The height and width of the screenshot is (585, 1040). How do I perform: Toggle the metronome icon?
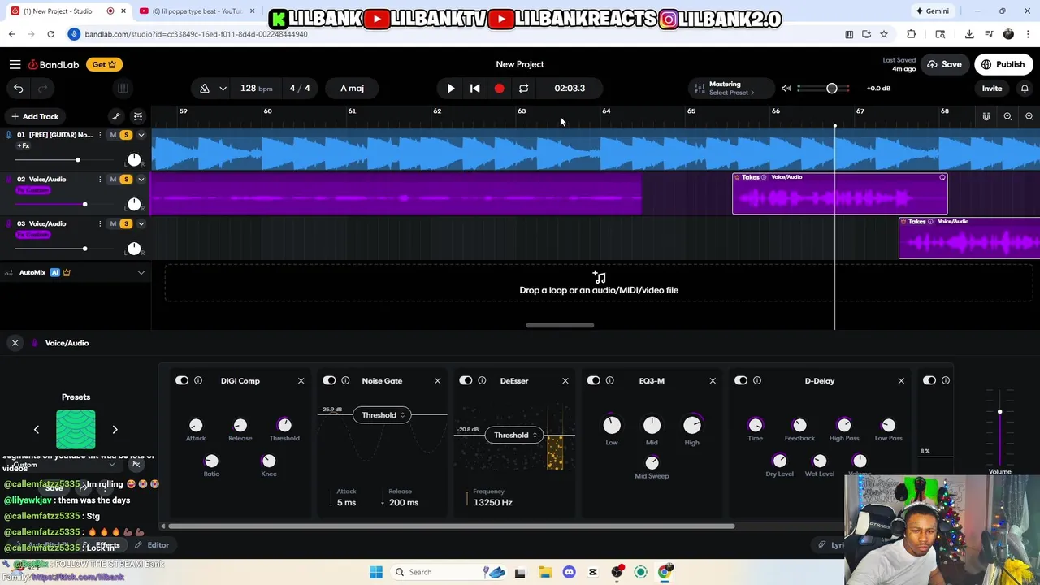(205, 88)
